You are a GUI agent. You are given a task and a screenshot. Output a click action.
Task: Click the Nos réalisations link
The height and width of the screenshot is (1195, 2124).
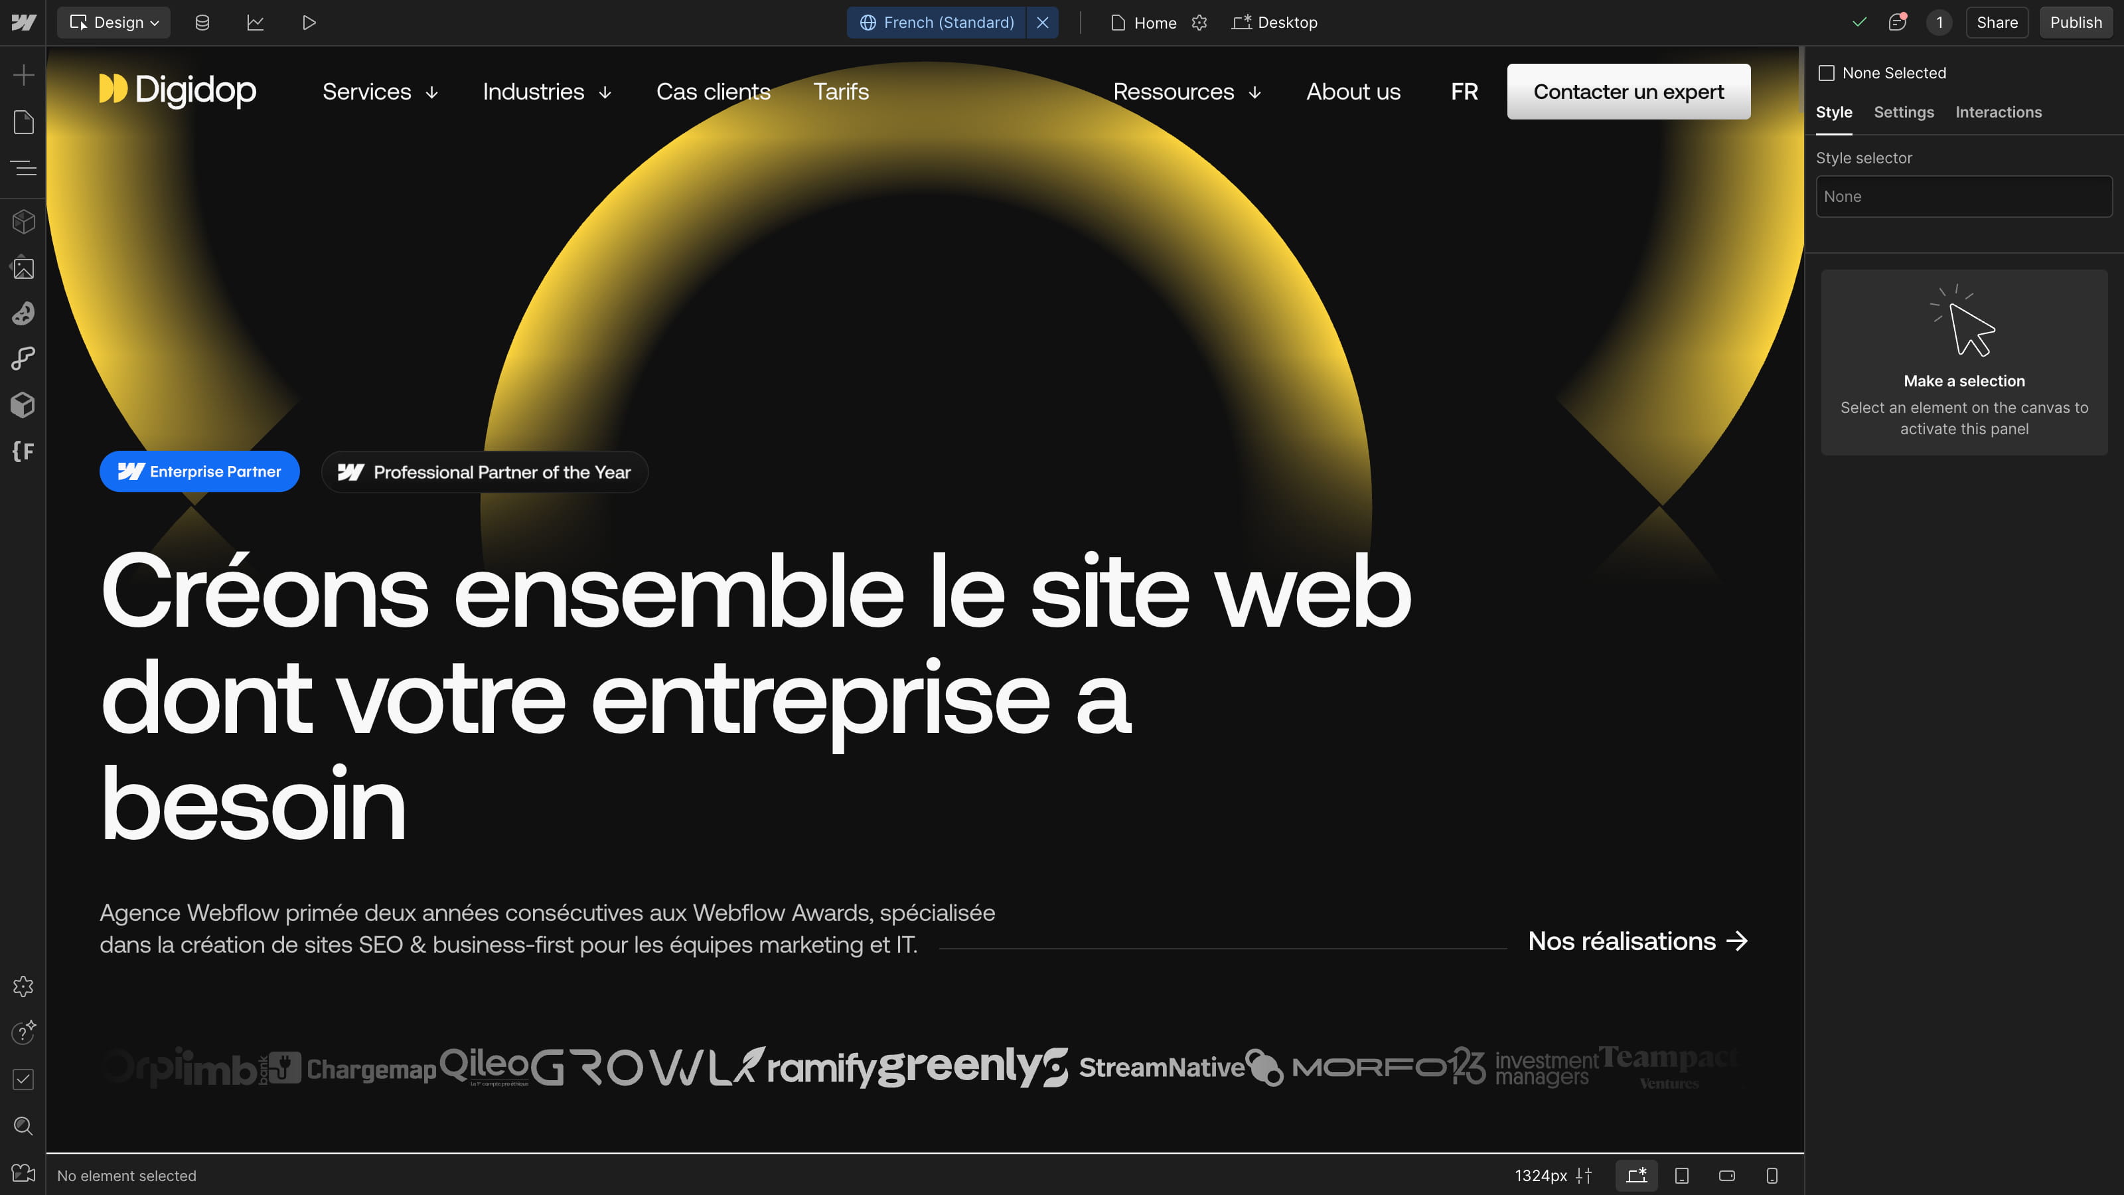[1637, 941]
